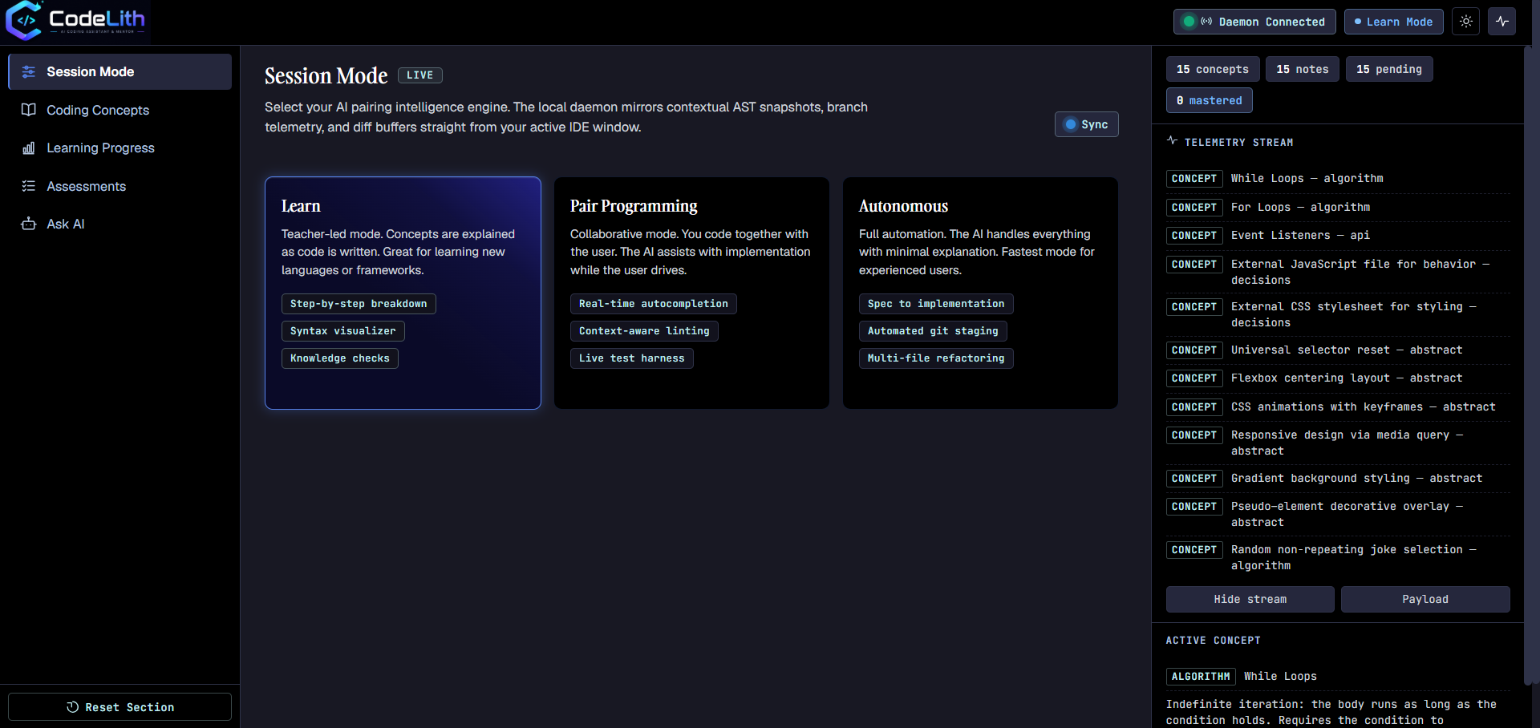Select 'Pseudo-element decorative overlay' entry
The image size is (1540, 728).
pos(1338,514)
